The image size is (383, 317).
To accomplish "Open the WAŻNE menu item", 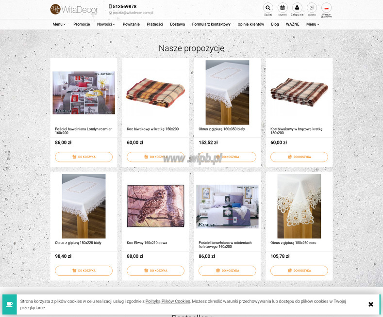I will point(293,24).
